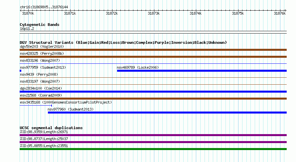Click the dgv2834n100 (Coe2014) label
This screenshot has height=162, width=296.
pyautogui.click(x=41, y=88)
